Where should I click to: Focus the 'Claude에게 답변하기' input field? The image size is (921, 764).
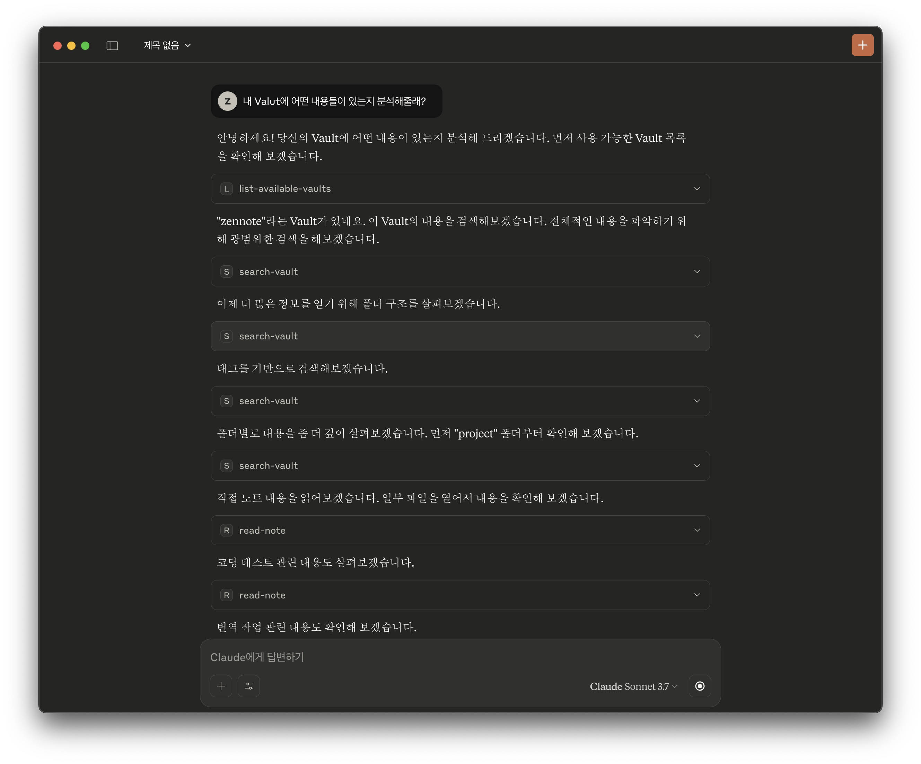[460, 657]
